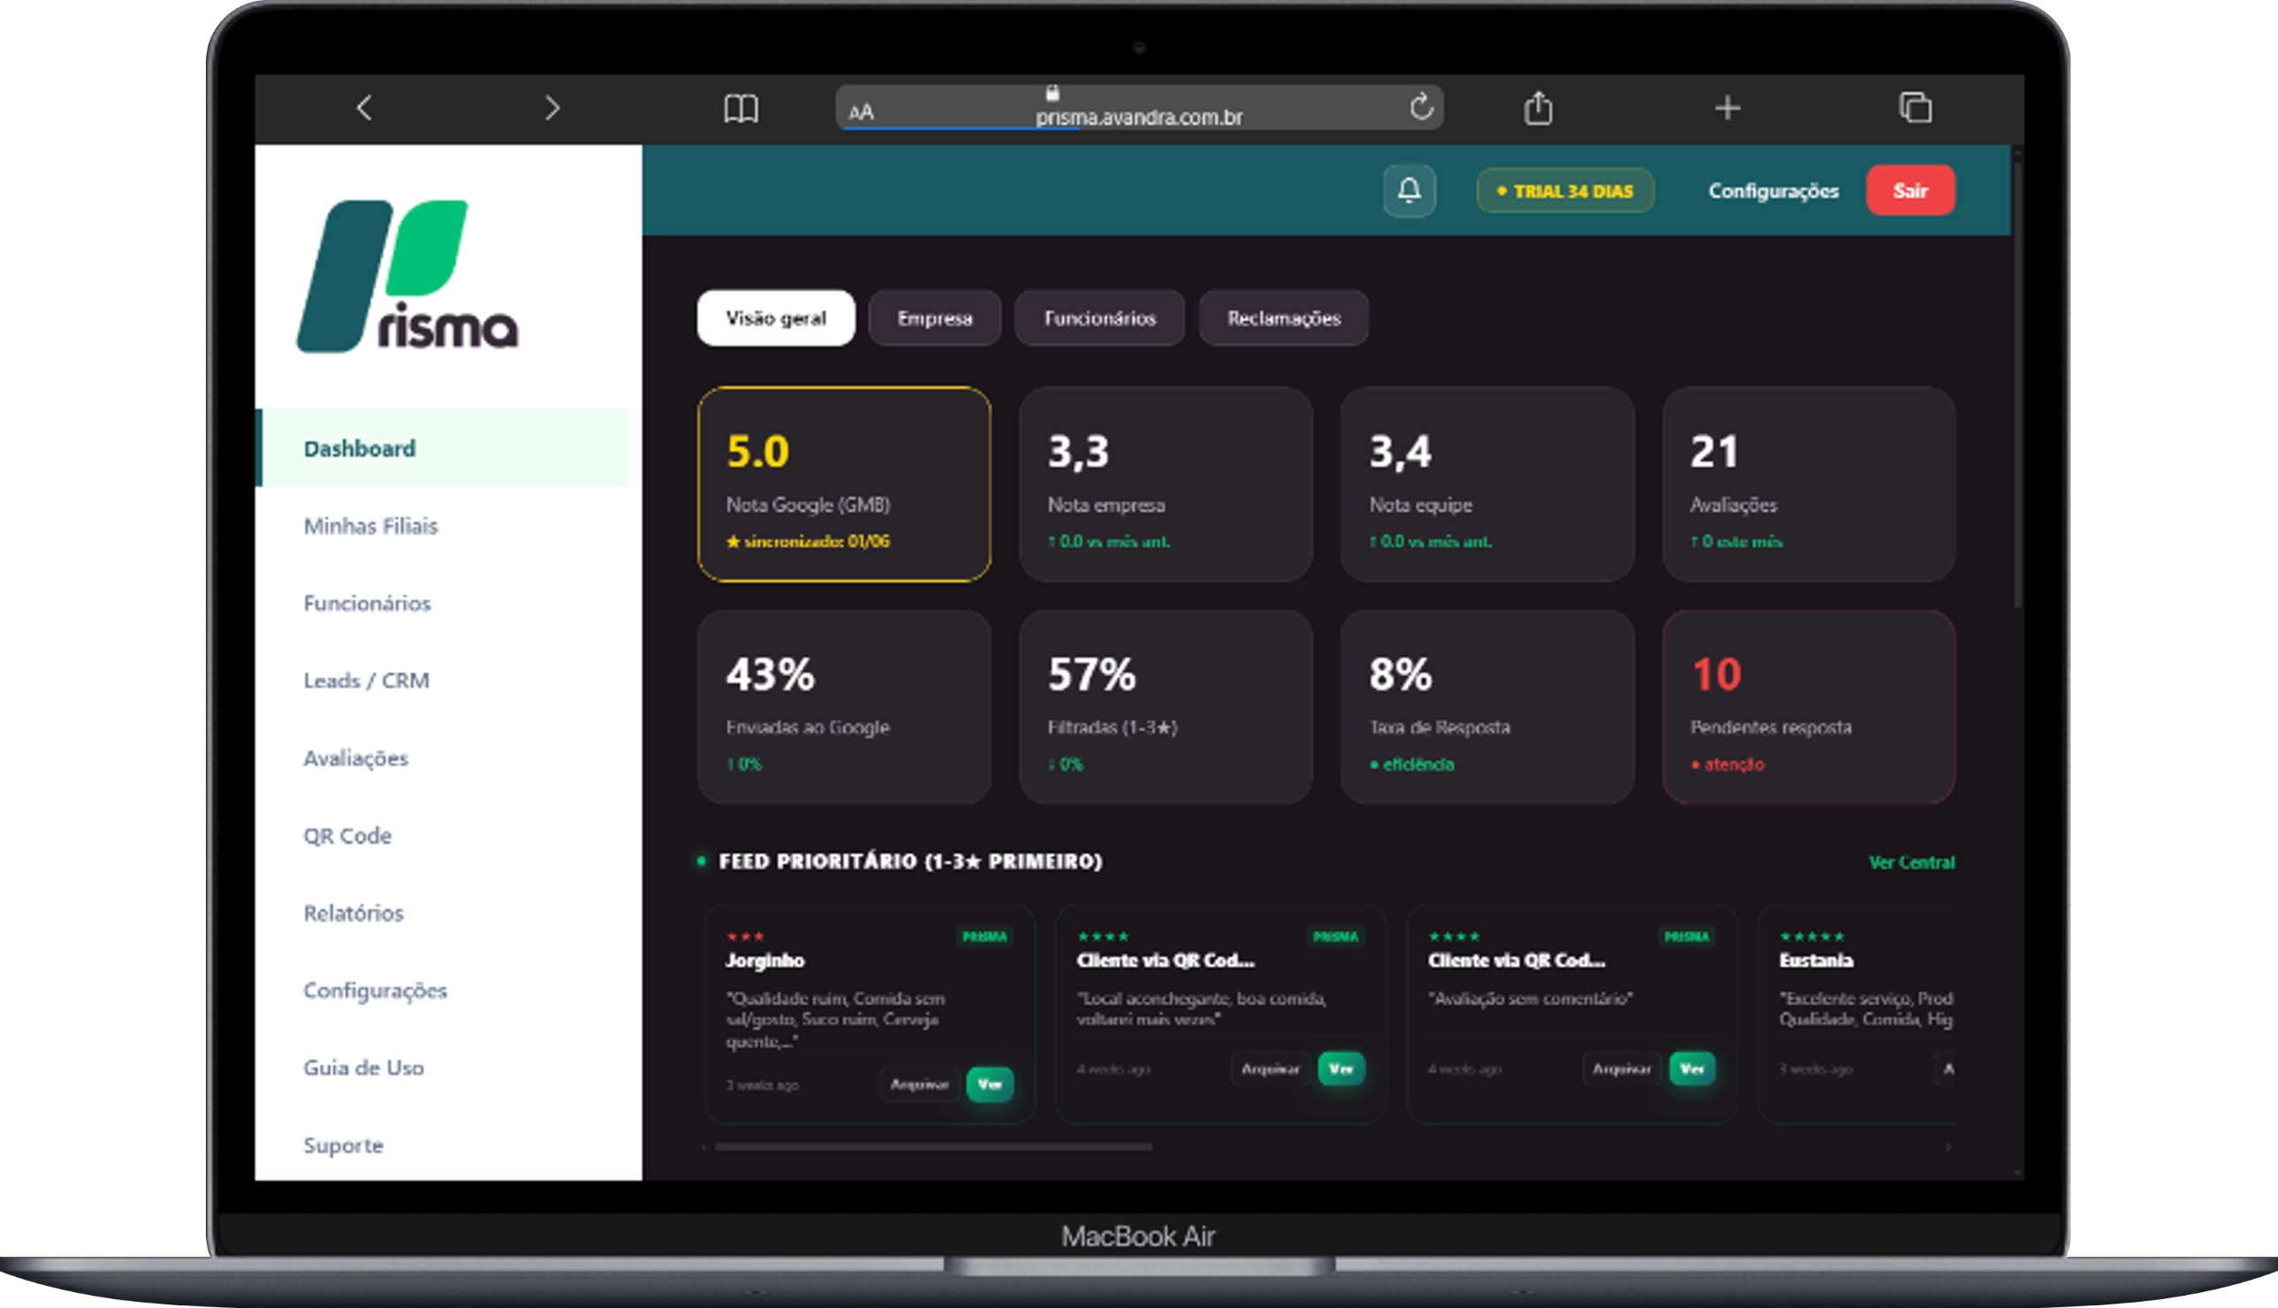
Task: Show all tabs with the overlapping squares icon
Action: coord(1915,108)
